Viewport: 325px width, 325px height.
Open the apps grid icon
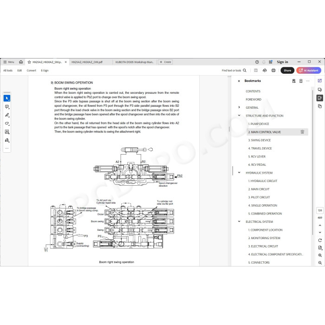(271, 62)
